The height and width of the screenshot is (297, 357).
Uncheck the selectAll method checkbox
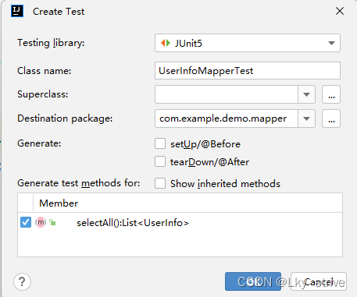[26, 222]
